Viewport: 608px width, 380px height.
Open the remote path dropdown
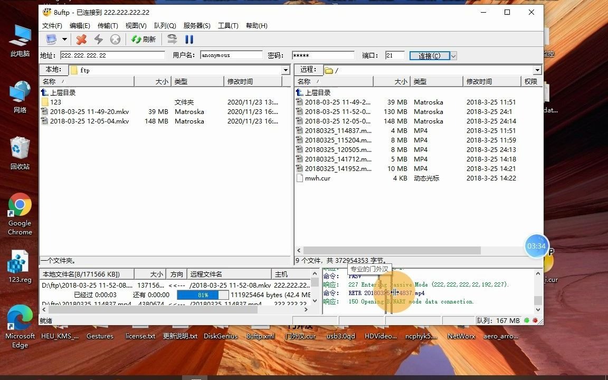537,70
